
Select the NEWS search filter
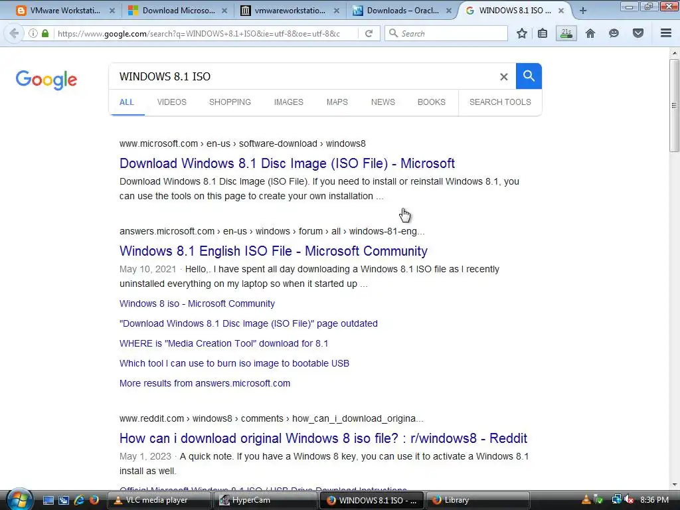tap(383, 102)
